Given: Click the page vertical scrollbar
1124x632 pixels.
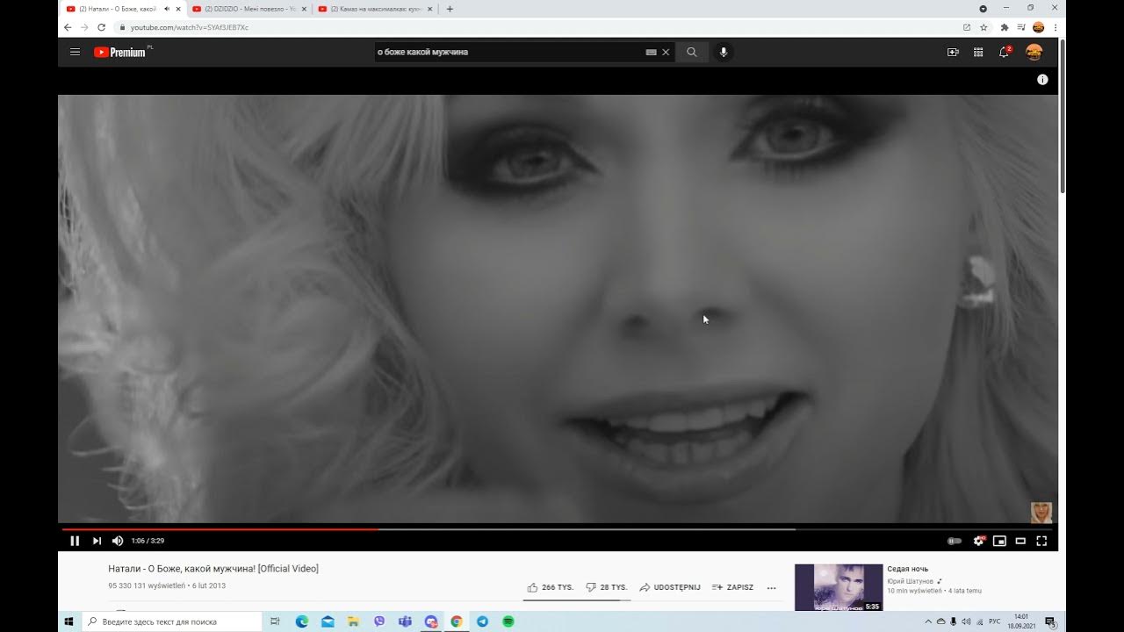Looking at the screenshot, I should pos(1063,116).
